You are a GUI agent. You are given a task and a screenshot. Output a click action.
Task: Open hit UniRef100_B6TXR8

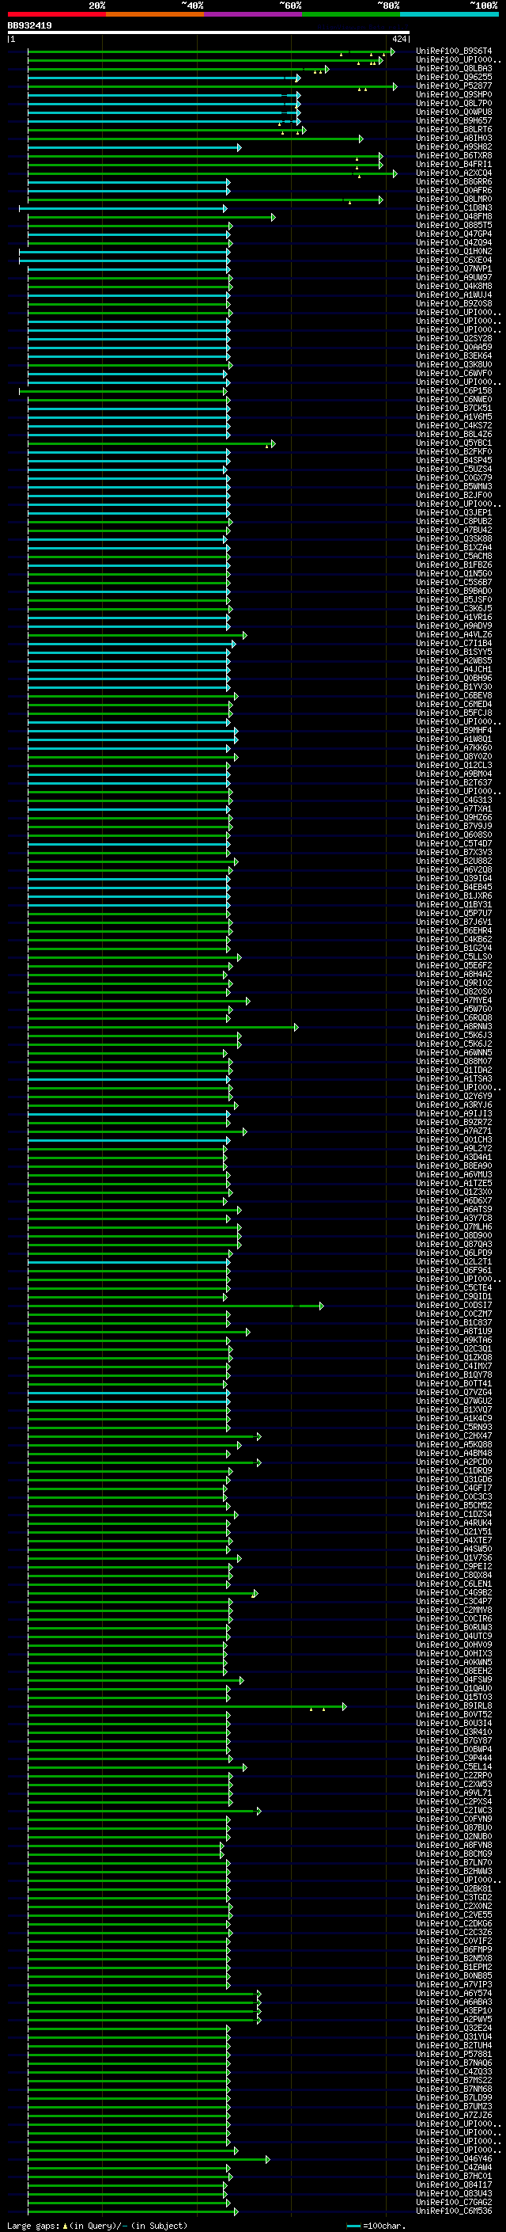pyautogui.click(x=454, y=156)
